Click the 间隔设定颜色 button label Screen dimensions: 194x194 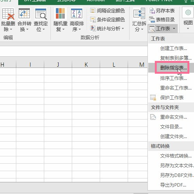(111, 10)
